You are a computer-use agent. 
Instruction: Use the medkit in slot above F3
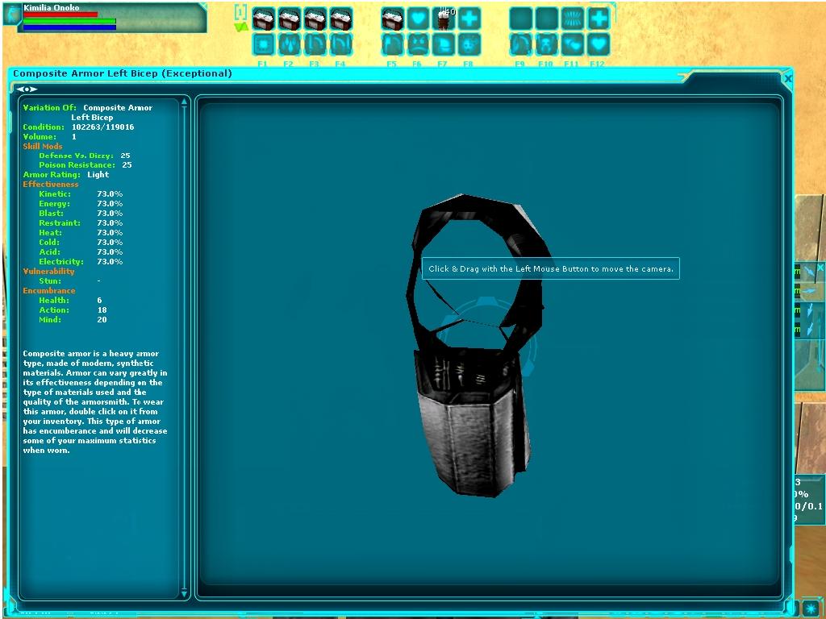pos(315,19)
